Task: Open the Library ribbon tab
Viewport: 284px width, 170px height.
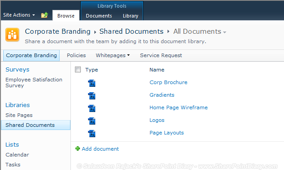Action: [130, 16]
